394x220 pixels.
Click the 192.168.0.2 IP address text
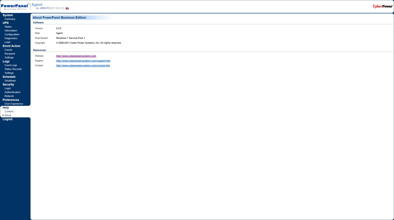tap(57, 8)
